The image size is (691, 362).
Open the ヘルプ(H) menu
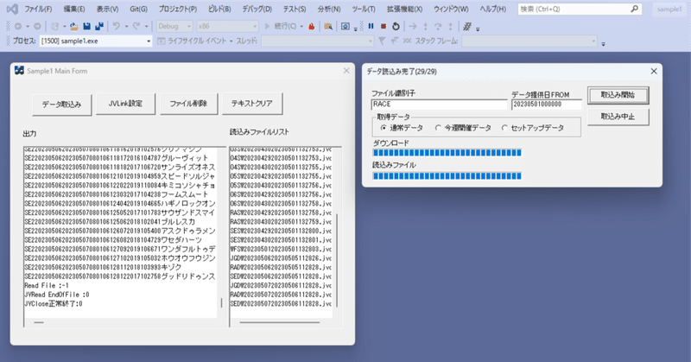click(x=492, y=9)
